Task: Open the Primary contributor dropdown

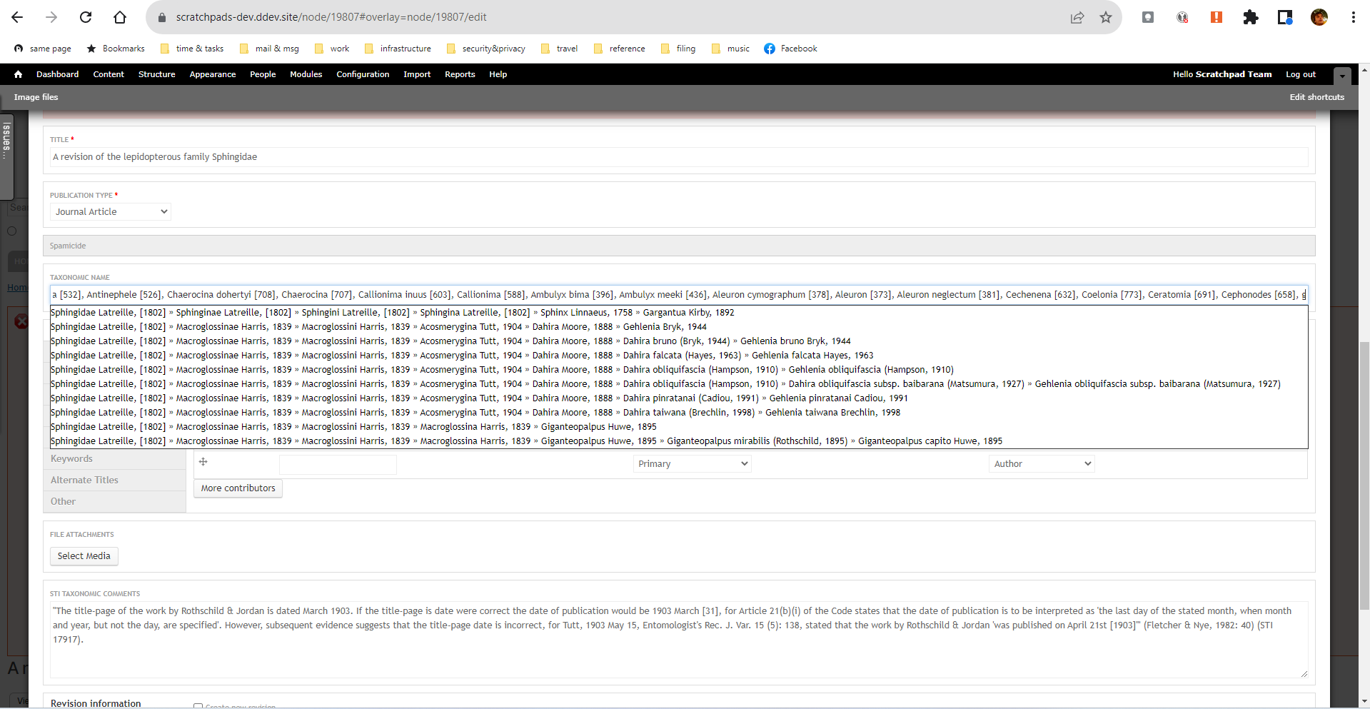Action: [691, 463]
